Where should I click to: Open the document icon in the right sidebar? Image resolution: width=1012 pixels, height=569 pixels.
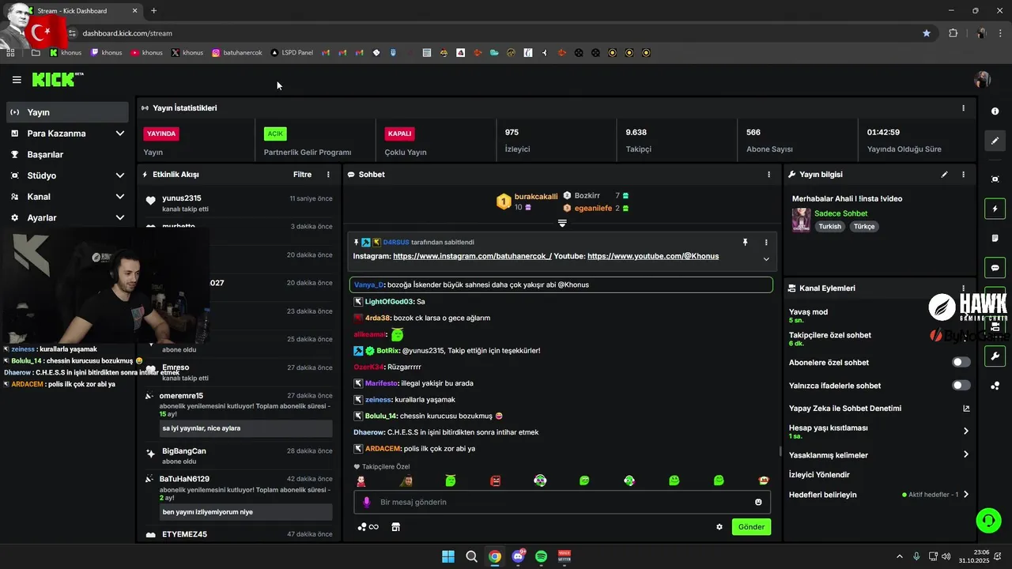click(995, 238)
